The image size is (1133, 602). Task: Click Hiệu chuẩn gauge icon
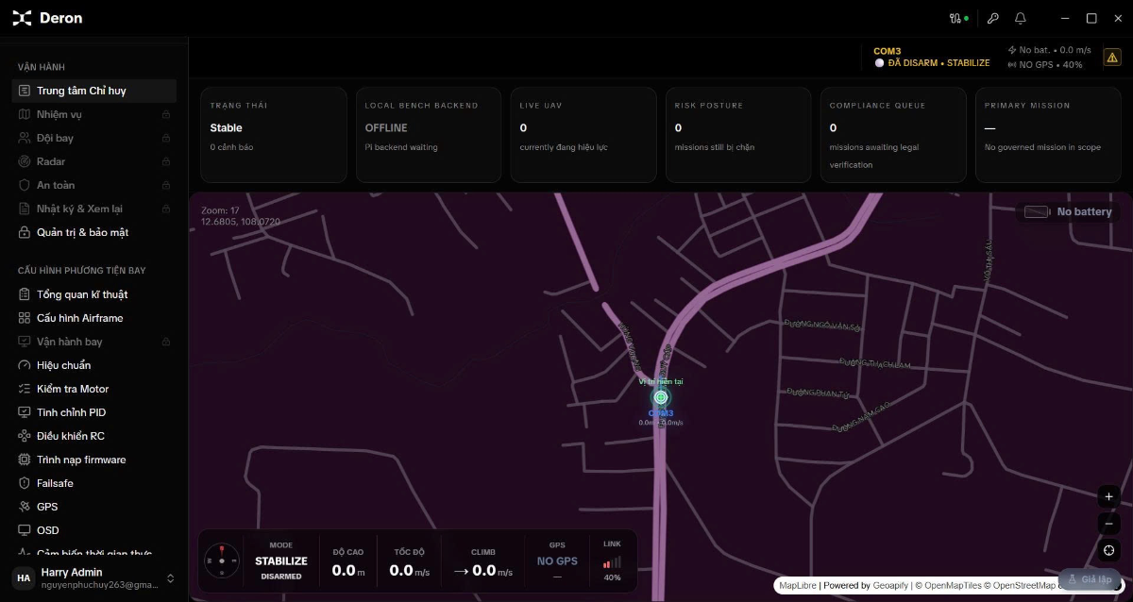[25, 365]
